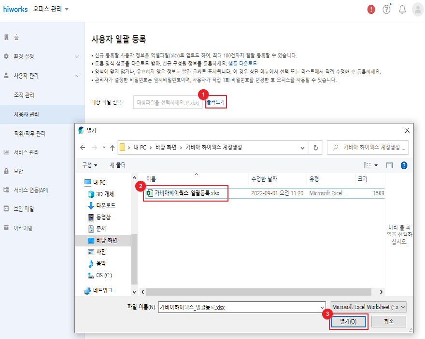The image size is (425, 339).
Task: Open recent locations dropdown arrow
Action: [x=104, y=148]
